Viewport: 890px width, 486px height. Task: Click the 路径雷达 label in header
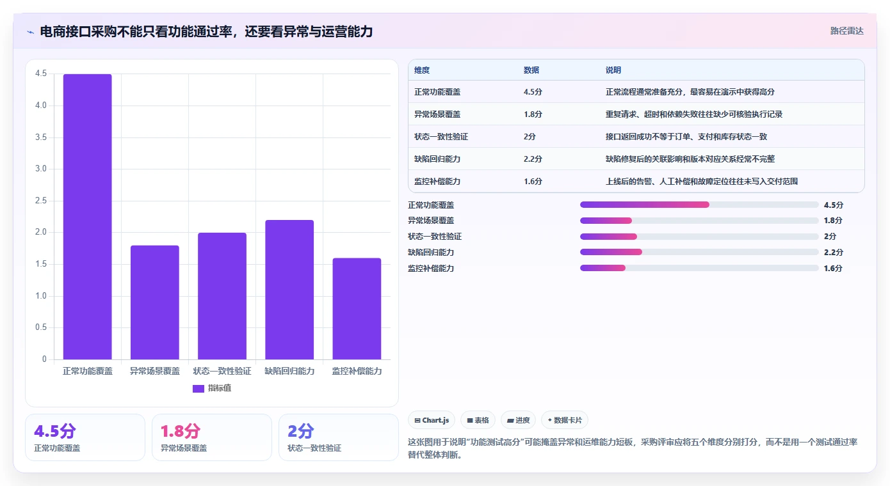(x=846, y=31)
